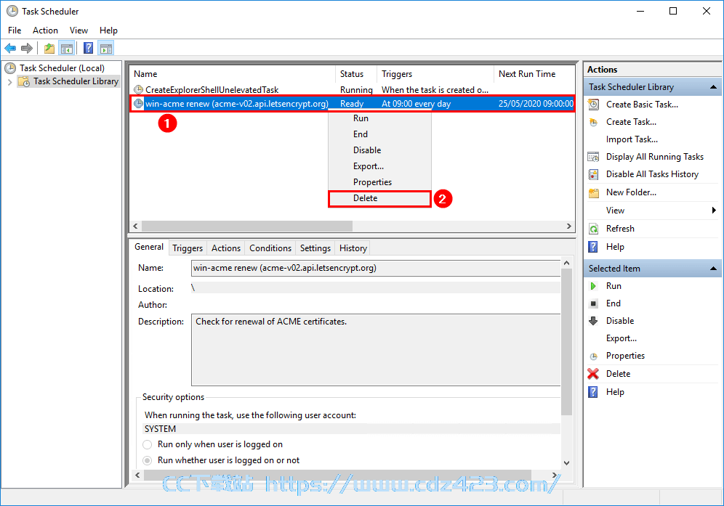724x506 pixels.
Task: Open the Help menu in menu bar
Action: coord(108,30)
